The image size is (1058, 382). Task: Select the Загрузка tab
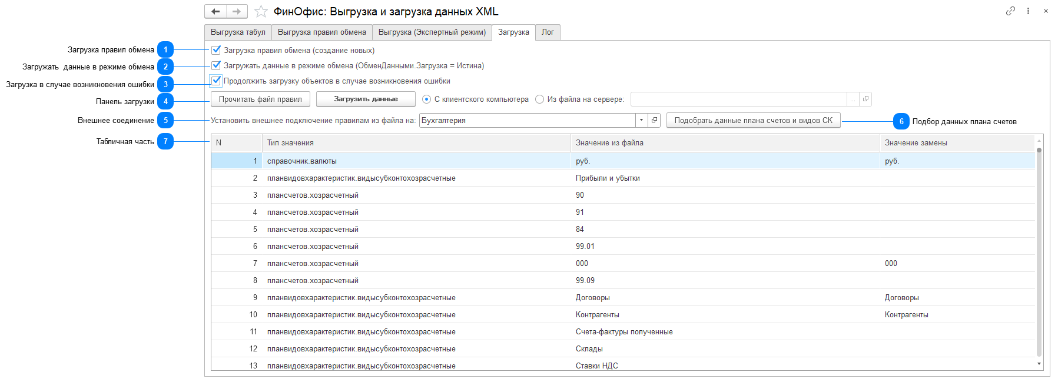513,32
